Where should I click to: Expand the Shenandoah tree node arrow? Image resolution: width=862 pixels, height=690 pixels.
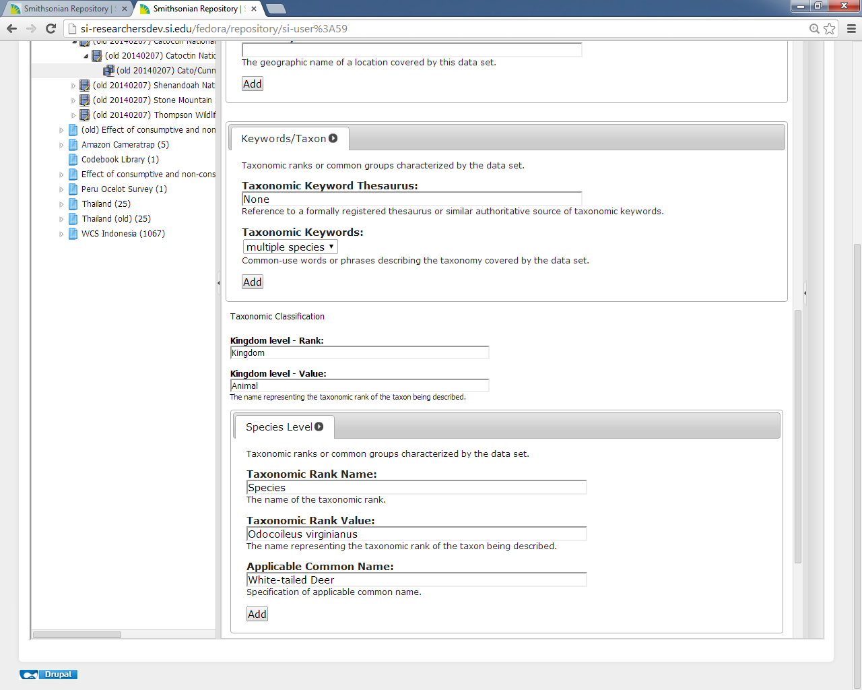pos(73,86)
